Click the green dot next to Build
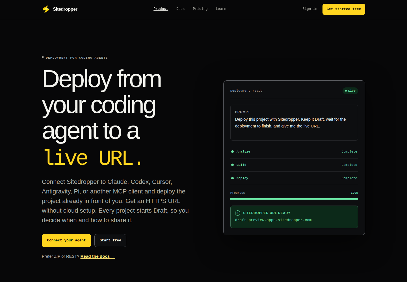 point(232,165)
